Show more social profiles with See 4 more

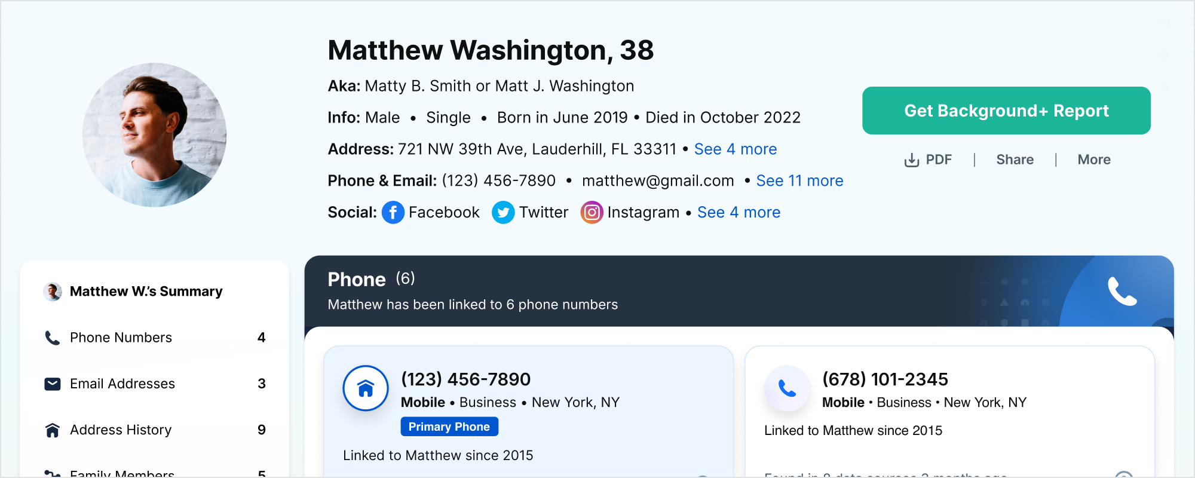pos(739,213)
